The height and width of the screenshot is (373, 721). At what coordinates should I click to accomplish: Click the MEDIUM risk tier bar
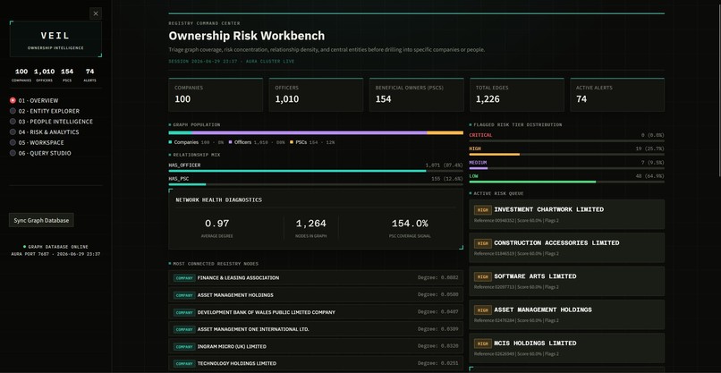click(566, 168)
